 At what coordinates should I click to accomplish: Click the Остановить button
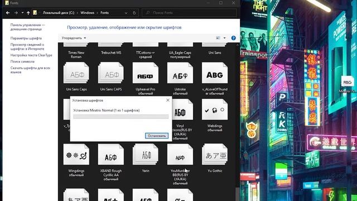pyautogui.click(x=157, y=136)
